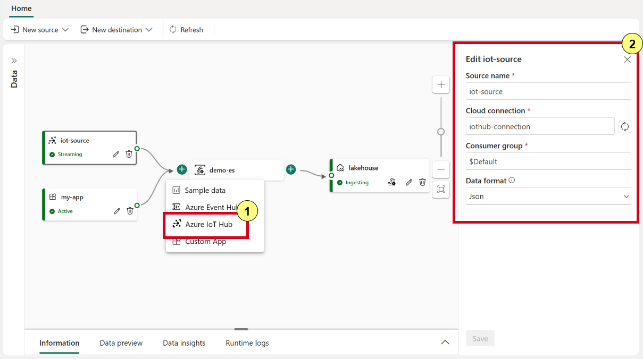The width and height of the screenshot is (643, 359).
Task: Switch to the Information tab
Action: 60,343
